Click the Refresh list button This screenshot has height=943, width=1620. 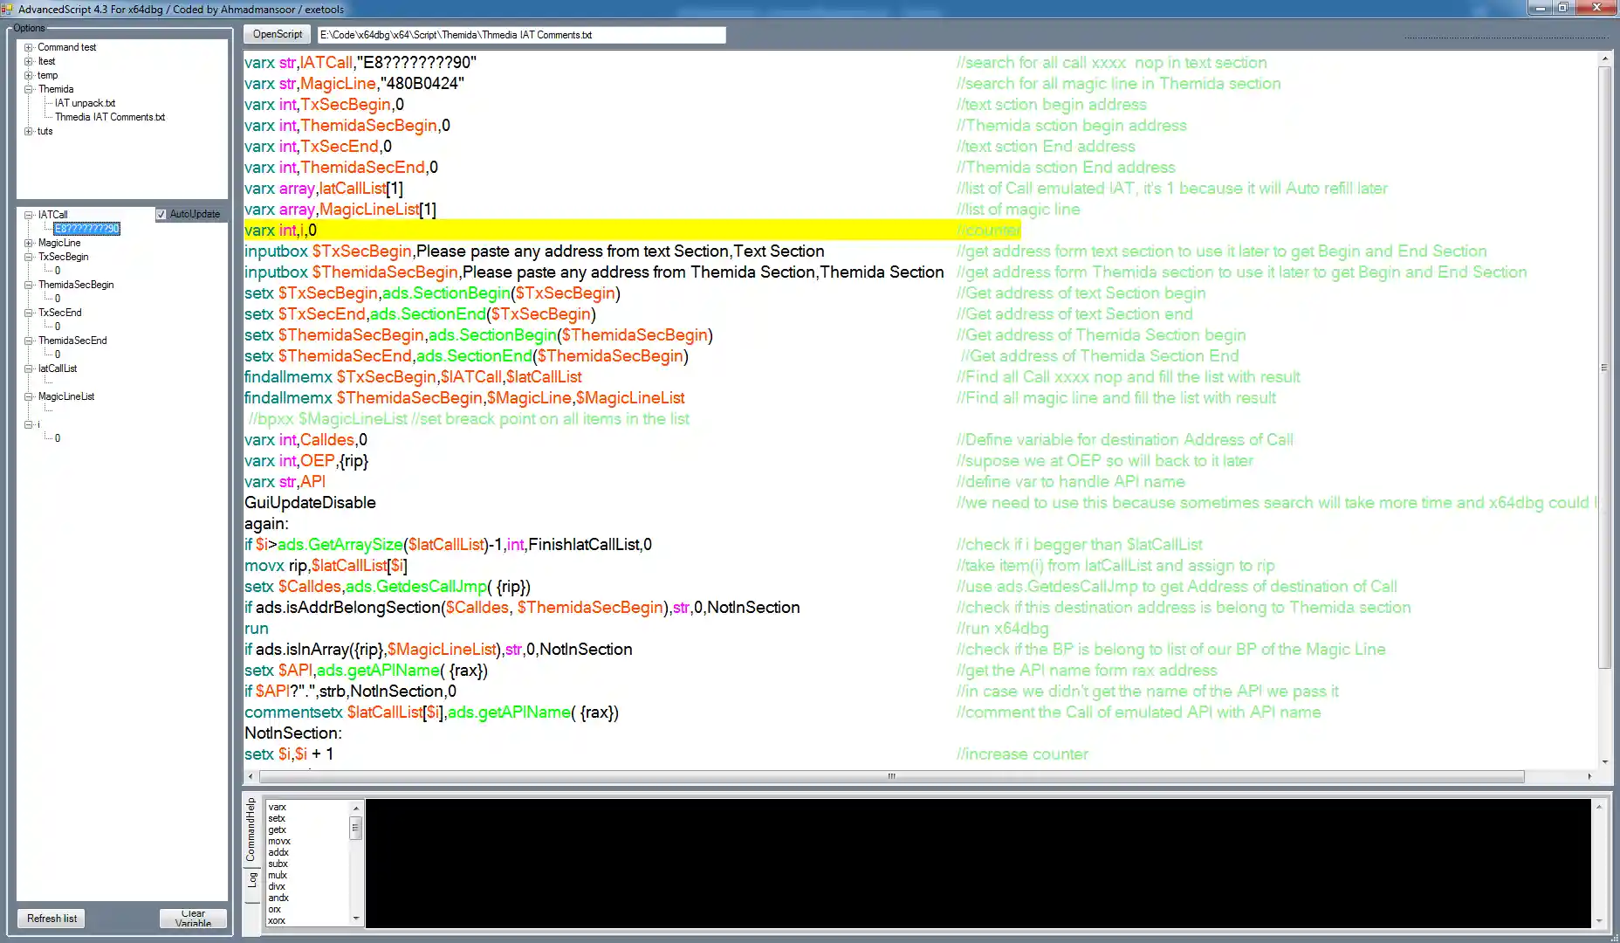point(51,918)
